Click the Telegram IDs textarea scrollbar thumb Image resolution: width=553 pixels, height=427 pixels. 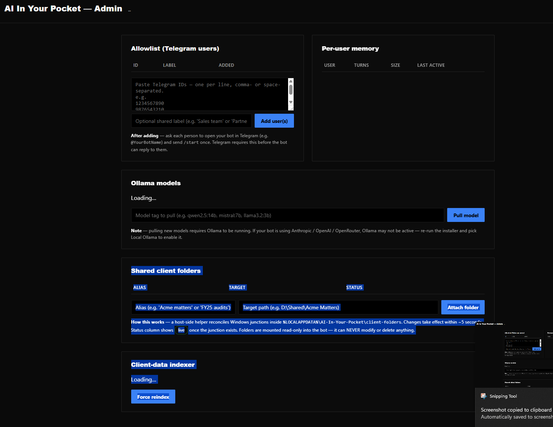(291, 90)
